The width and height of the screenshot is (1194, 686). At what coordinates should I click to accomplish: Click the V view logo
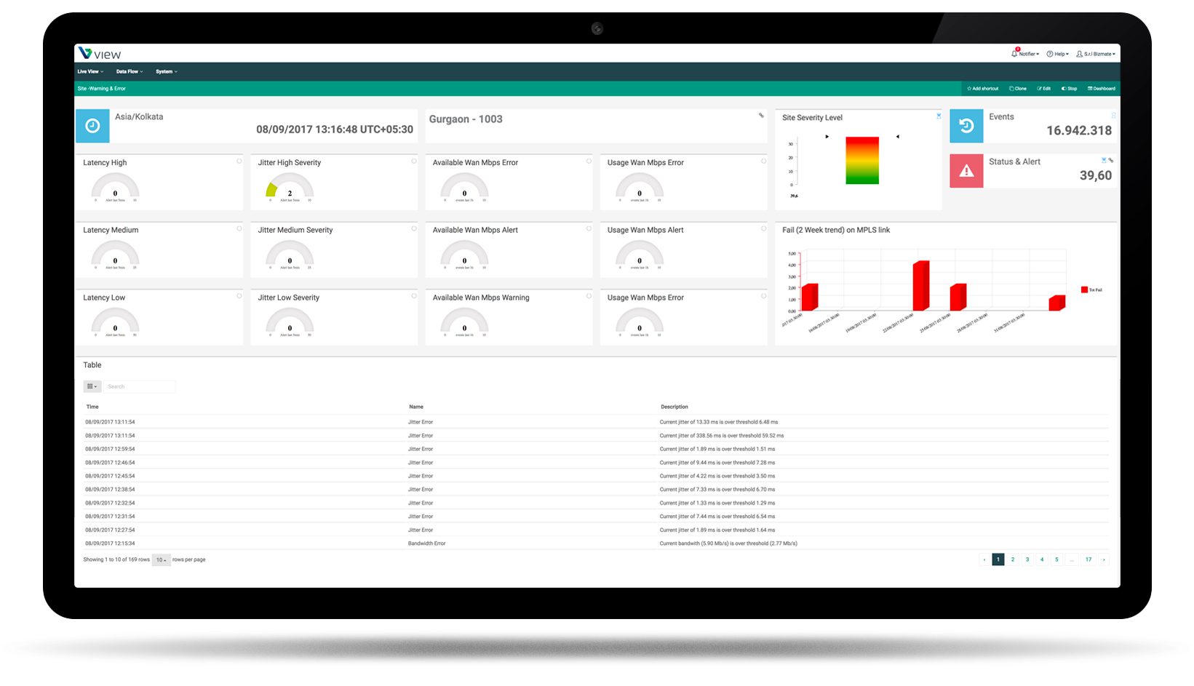coord(100,54)
